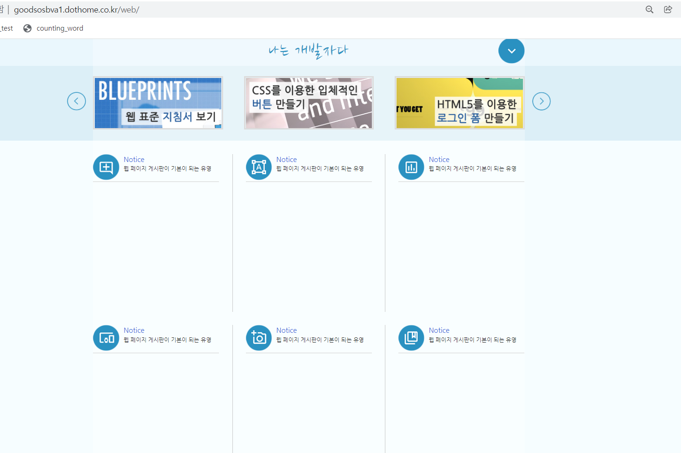The width and height of the screenshot is (681, 453).
Task: Select the bookmarked book Notice icon
Action: pos(411,337)
